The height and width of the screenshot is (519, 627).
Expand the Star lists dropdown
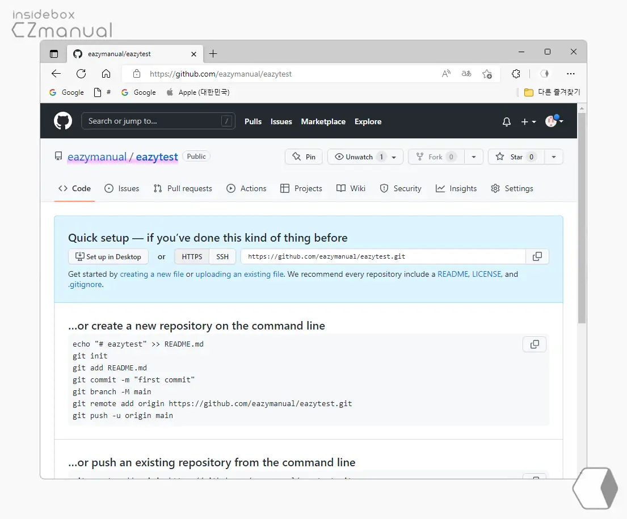[554, 157]
